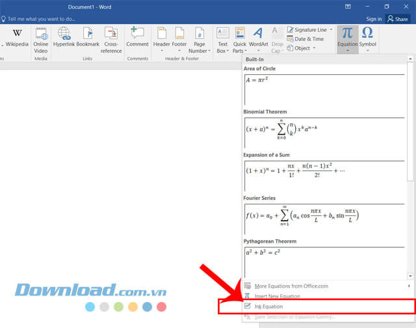The width and height of the screenshot is (416, 328).
Task: Click the More Equations Office.com icon
Action: coord(247,286)
